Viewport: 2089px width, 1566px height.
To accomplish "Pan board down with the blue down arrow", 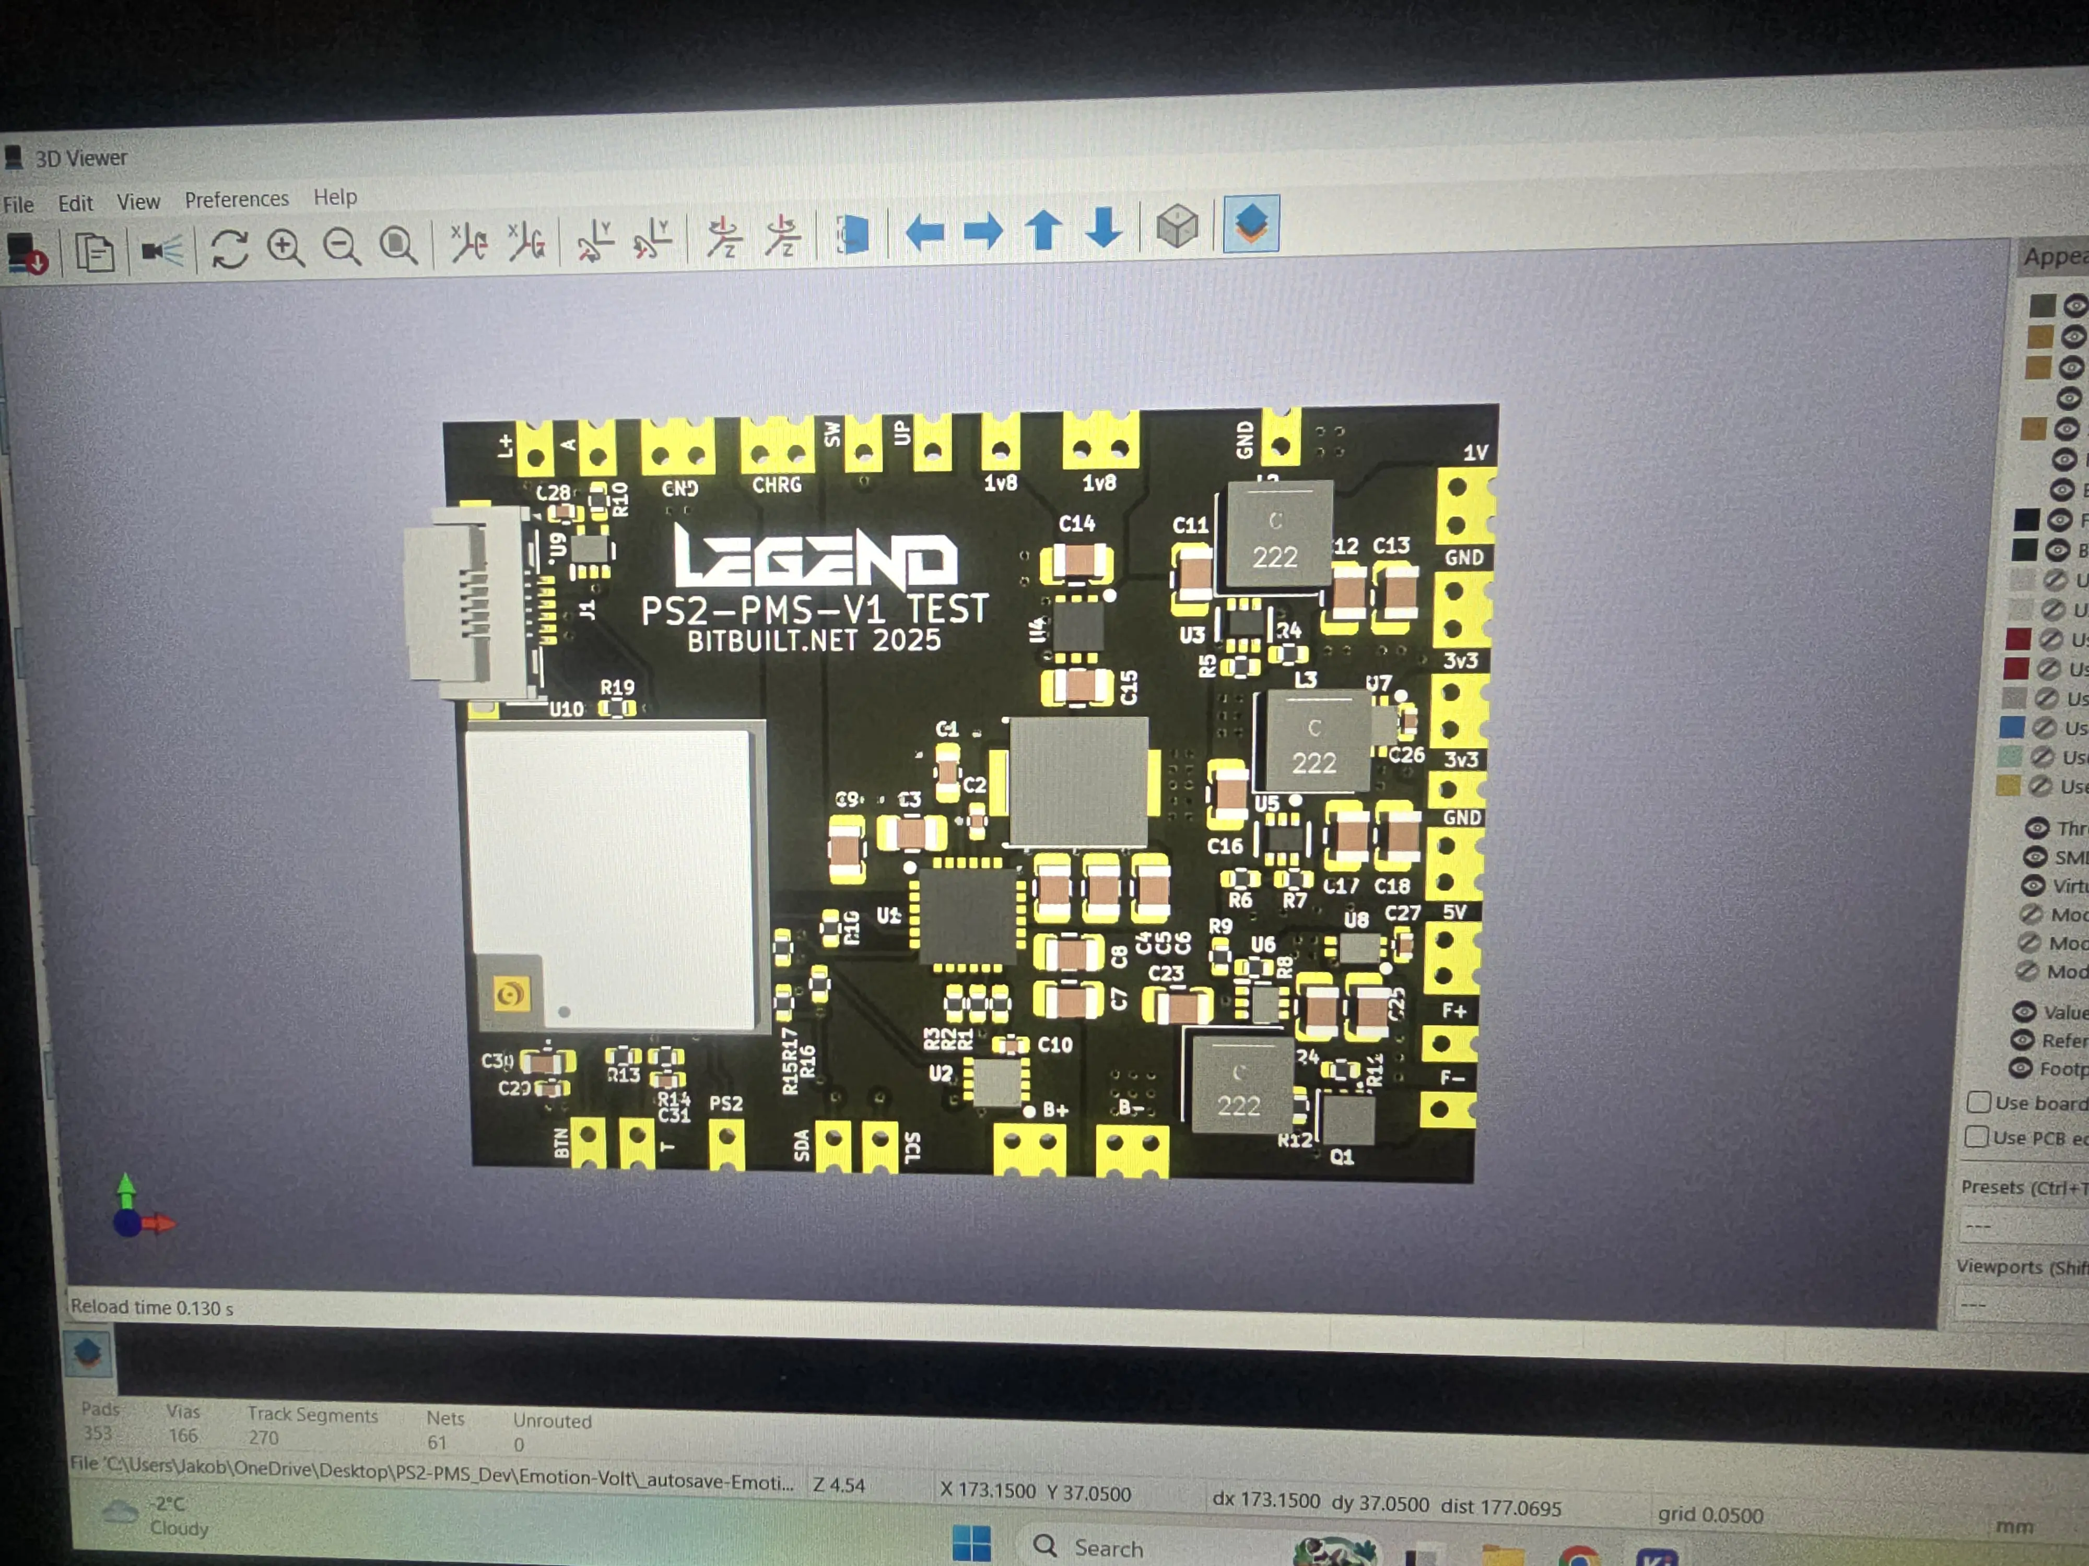I will point(1103,229).
